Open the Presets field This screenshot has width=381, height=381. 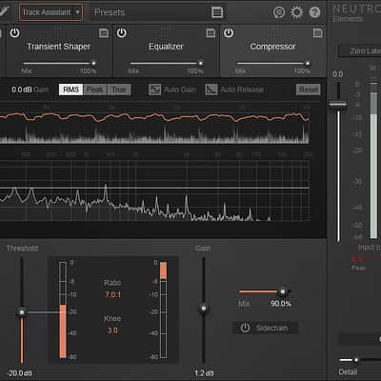pos(150,12)
